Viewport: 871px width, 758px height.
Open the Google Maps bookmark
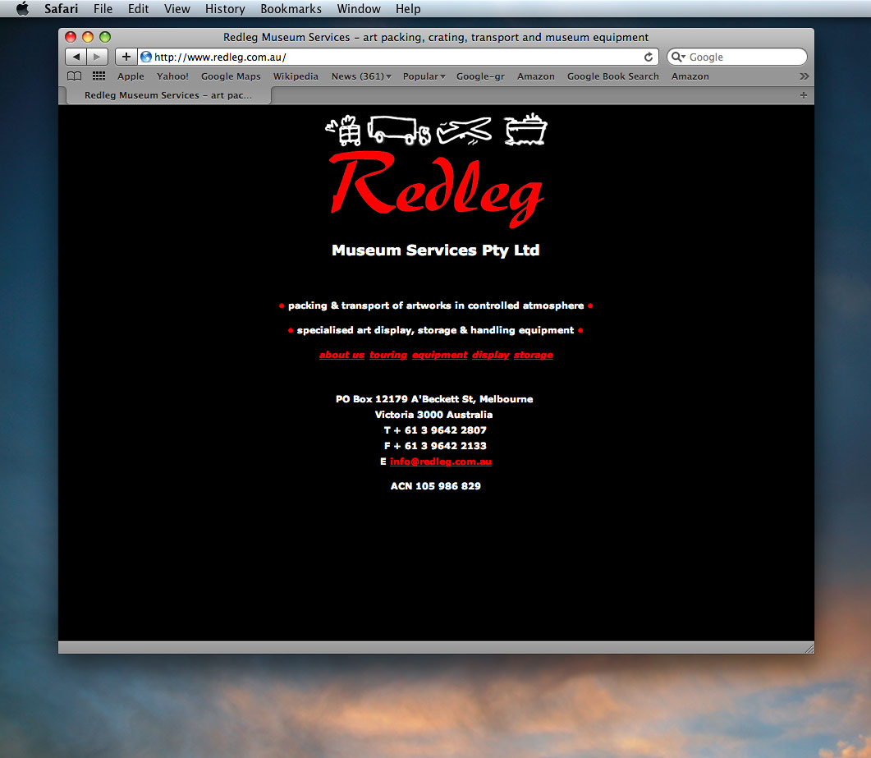[231, 76]
